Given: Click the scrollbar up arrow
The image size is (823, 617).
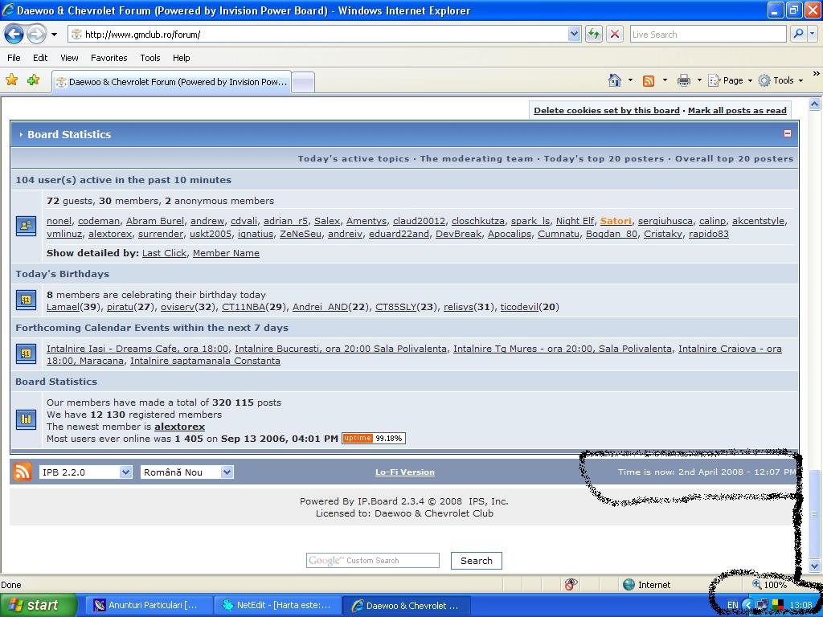Looking at the screenshot, I should 815,104.
